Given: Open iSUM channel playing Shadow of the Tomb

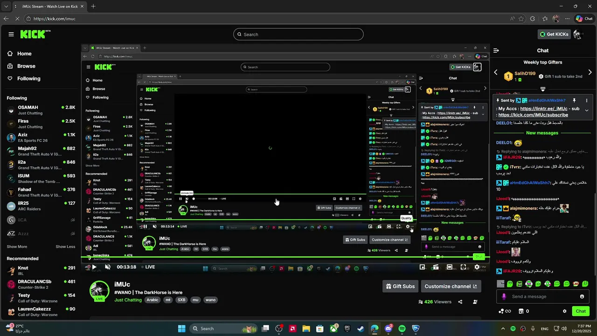Looking at the screenshot, I should pyautogui.click(x=41, y=179).
